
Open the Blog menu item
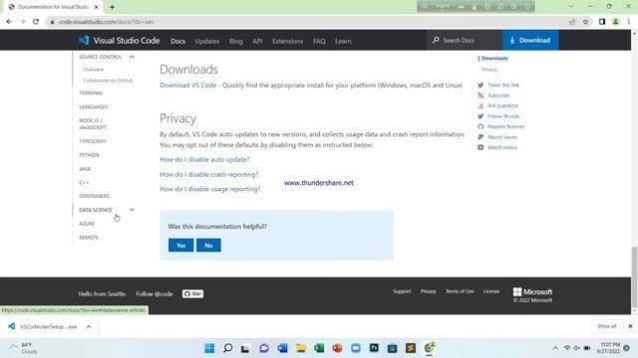click(235, 41)
